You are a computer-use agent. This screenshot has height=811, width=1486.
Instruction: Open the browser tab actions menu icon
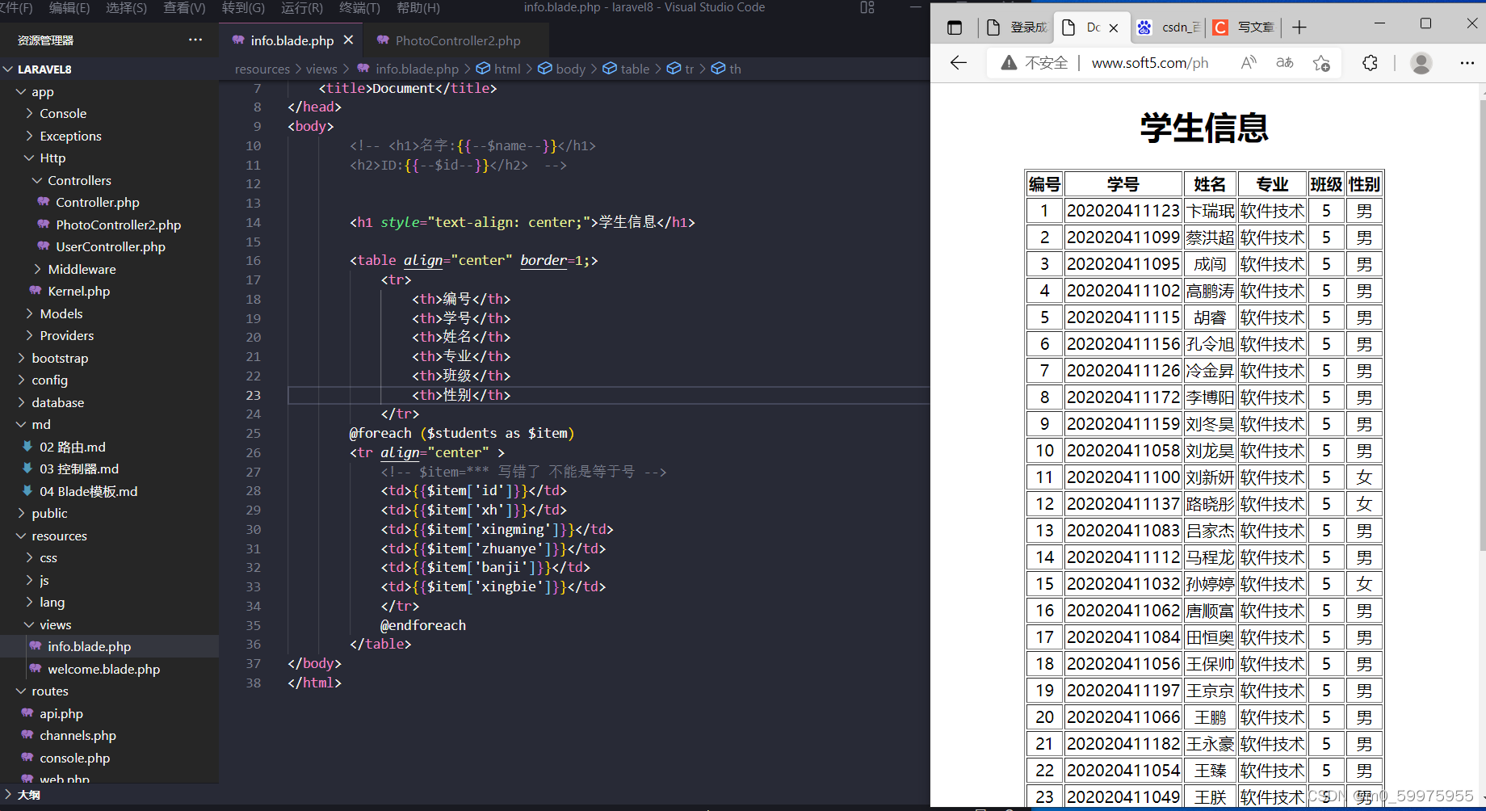(x=955, y=27)
